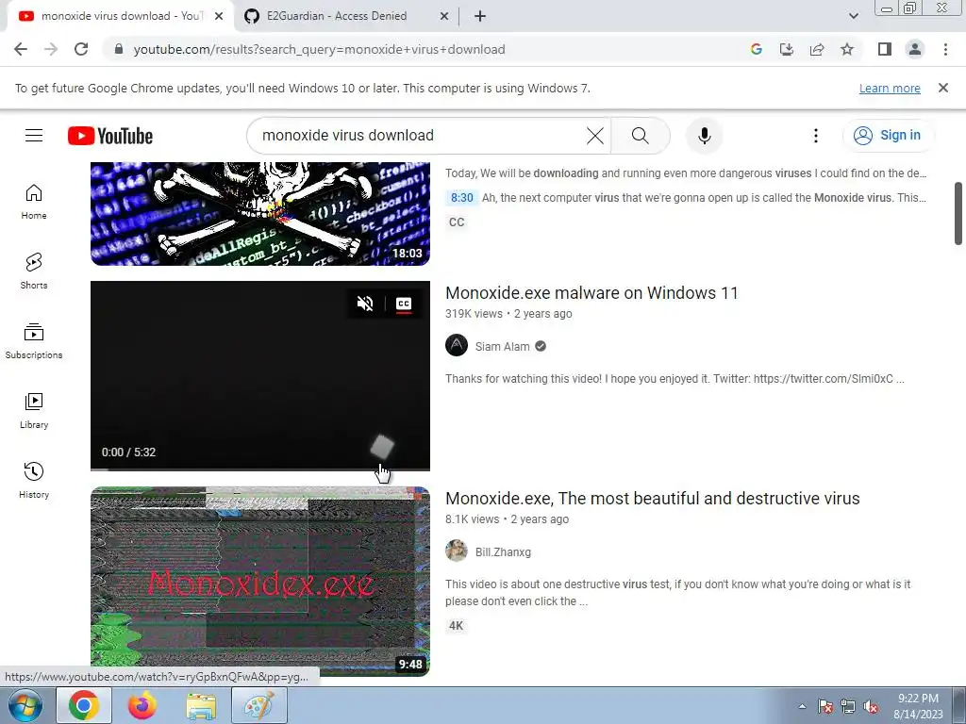Open Windows Explorer from the taskbar
Viewport: 966px width, 724px height.
(x=201, y=705)
